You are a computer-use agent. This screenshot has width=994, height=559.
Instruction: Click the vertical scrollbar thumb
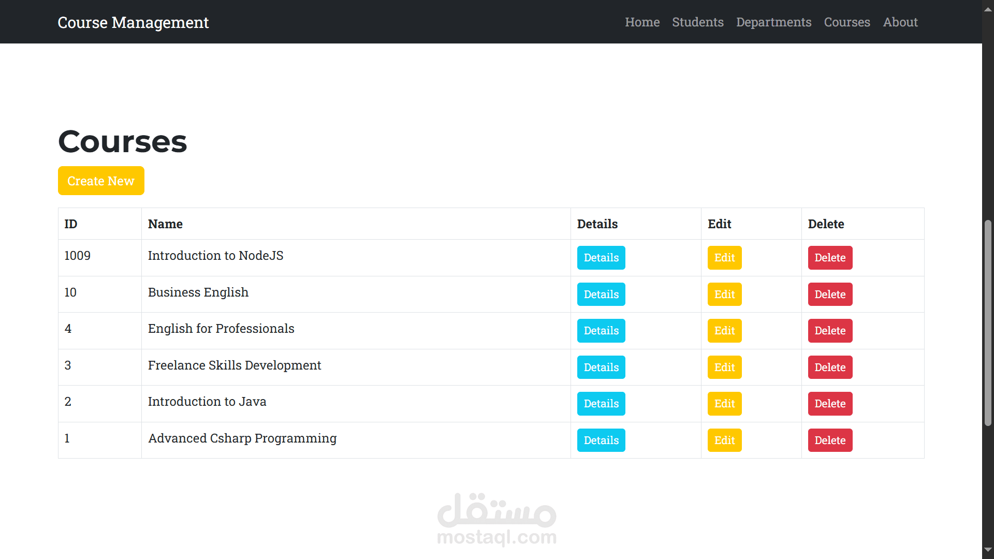988,323
